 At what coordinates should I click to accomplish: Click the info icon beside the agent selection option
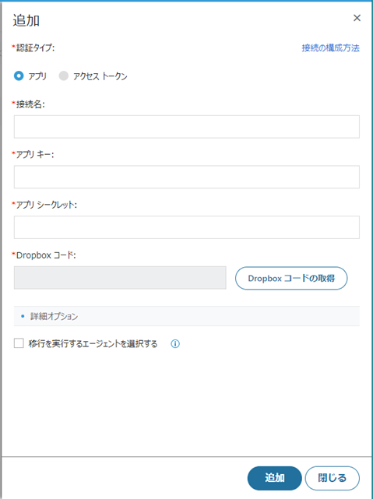[x=175, y=344]
